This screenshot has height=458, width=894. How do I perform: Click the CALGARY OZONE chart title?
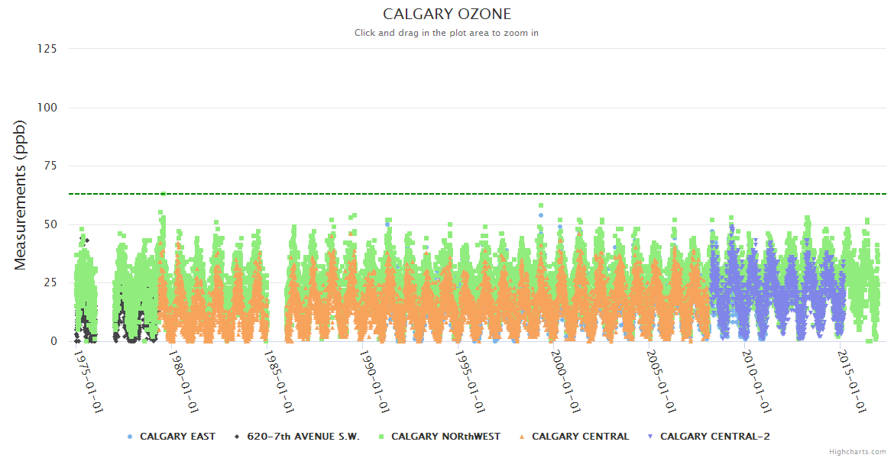click(x=447, y=15)
